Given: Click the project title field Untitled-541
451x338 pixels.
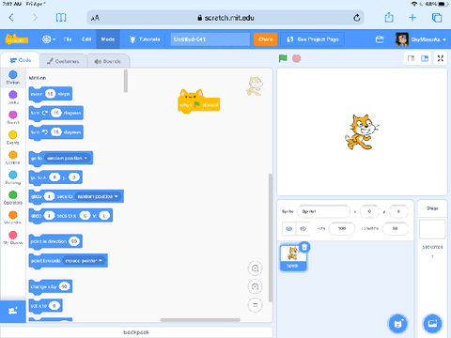Looking at the screenshot, I should pyautogui.click(x=210, y=39).
